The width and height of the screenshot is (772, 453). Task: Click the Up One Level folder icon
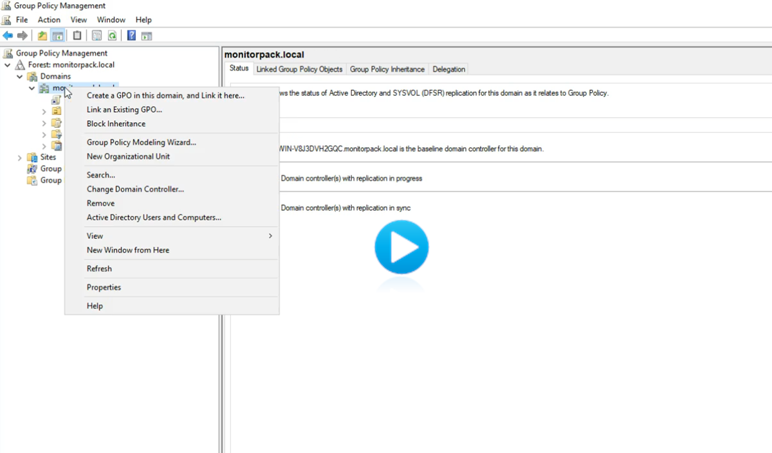coord(42,36)
